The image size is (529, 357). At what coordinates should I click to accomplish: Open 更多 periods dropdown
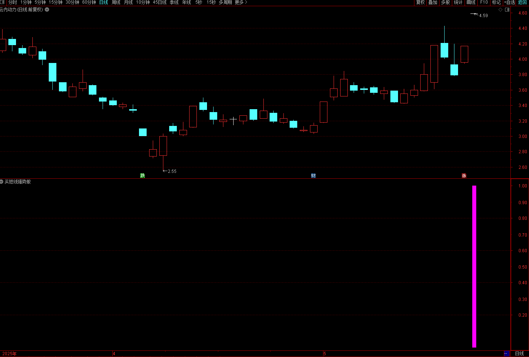click(241, 2)
